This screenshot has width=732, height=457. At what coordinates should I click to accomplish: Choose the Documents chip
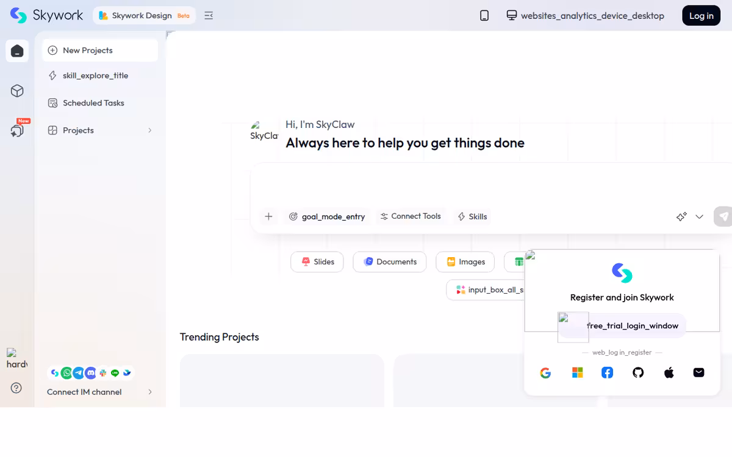[390, 262]
